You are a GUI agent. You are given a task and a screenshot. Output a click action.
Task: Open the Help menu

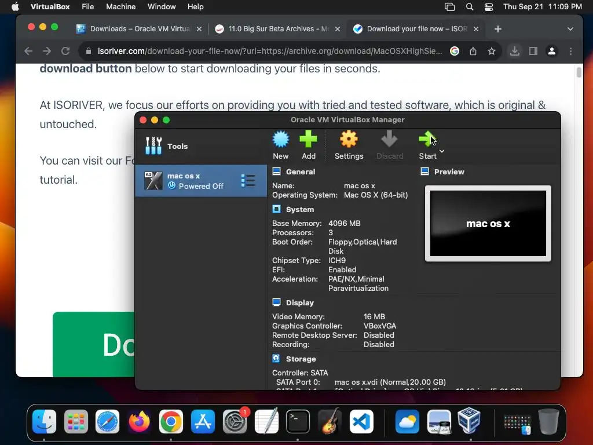196,7
